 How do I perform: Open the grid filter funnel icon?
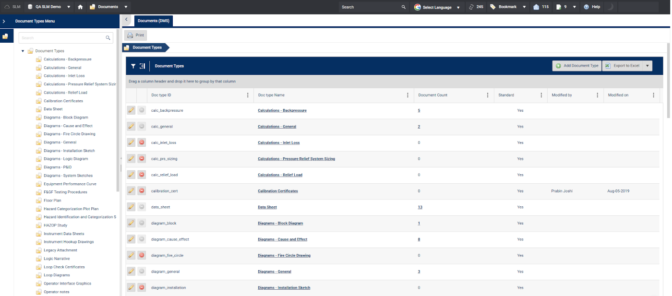133,66
